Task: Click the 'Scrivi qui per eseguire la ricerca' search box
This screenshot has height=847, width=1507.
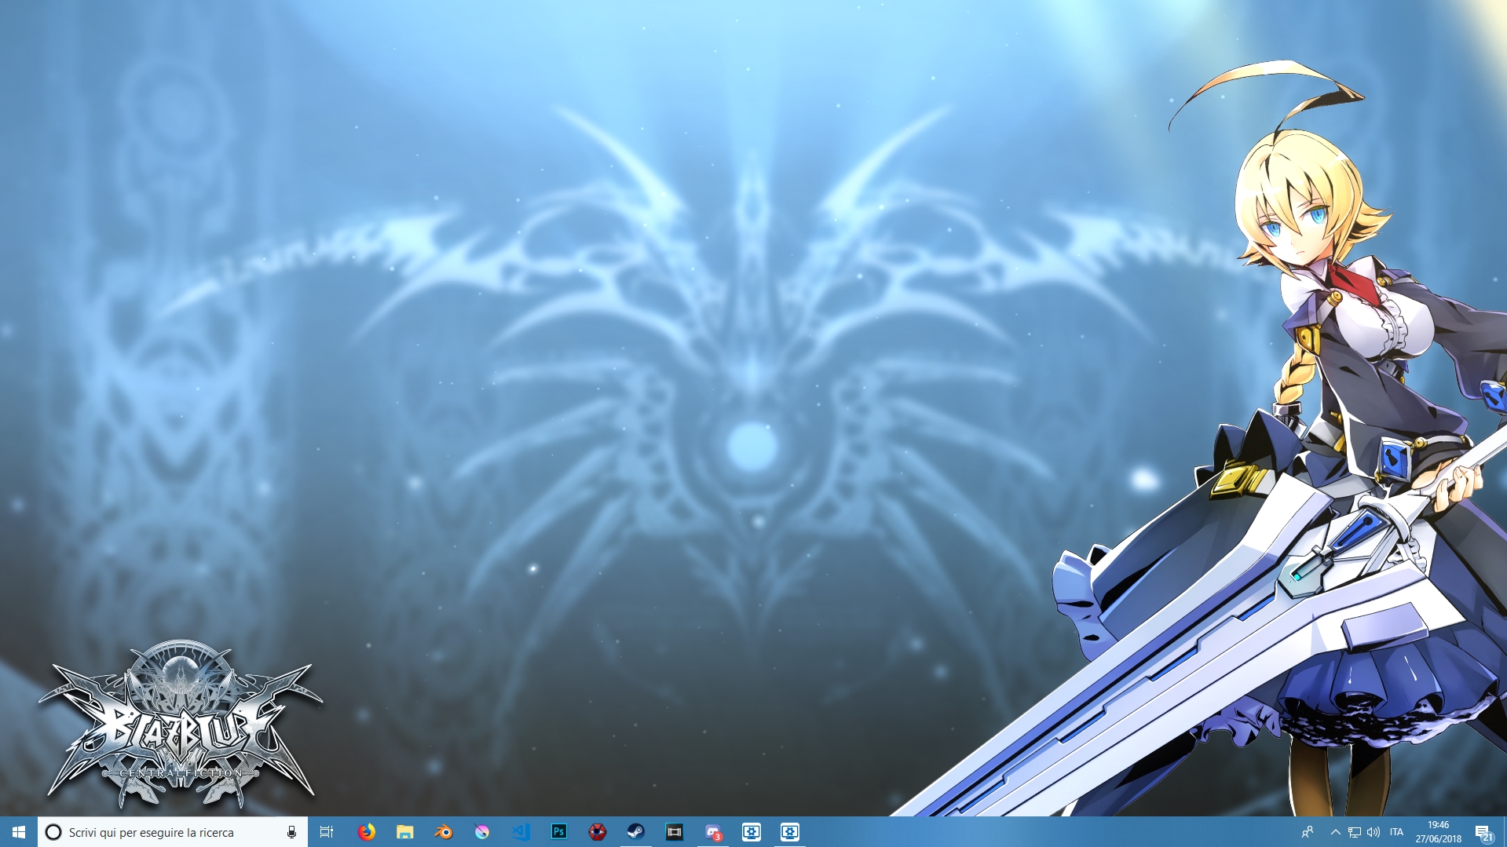Action: (173, 832)
